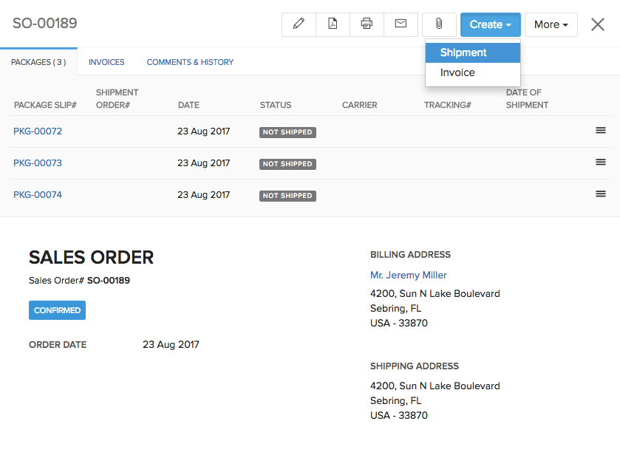620x455 pixels.
Task: Open the row menu for package PKG-00074
Action: click(x=602, y=194)
